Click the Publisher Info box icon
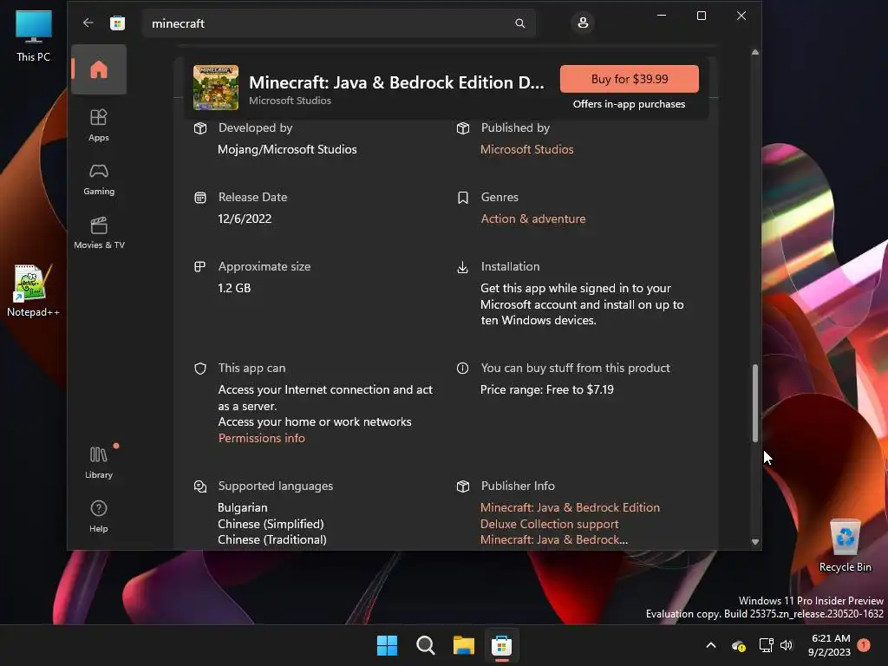 463,486
